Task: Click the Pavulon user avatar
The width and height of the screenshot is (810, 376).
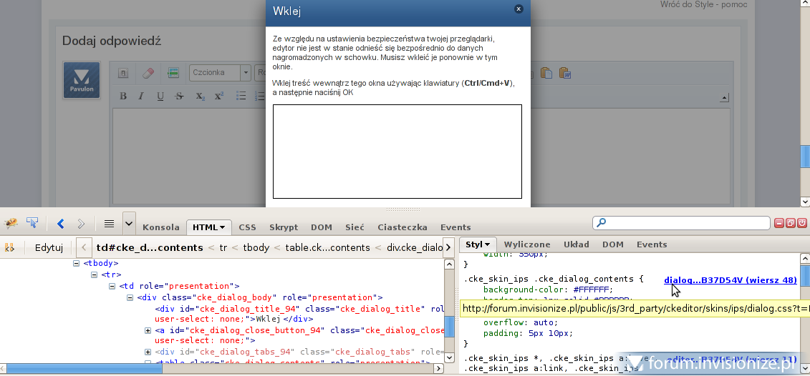Action: tap(81, 80)
